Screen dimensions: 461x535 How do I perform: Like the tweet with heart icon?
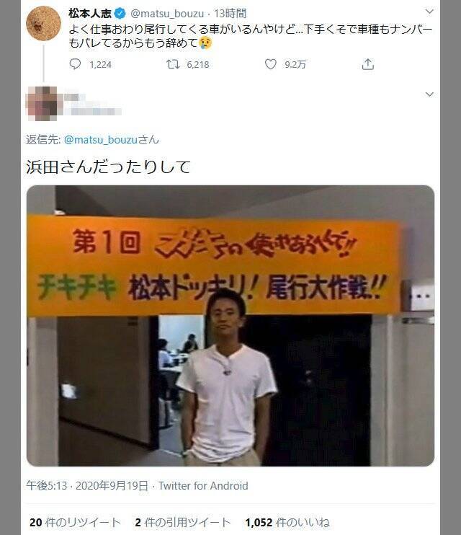(271, 64)
